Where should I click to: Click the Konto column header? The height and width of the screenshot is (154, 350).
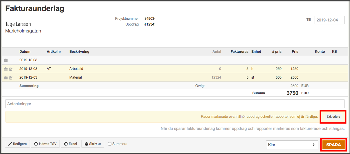pyautogui.click(x=320, y=52)
